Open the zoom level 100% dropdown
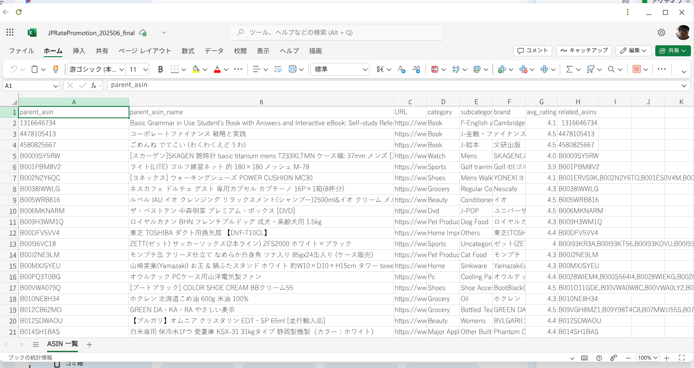 click(648, 358)
